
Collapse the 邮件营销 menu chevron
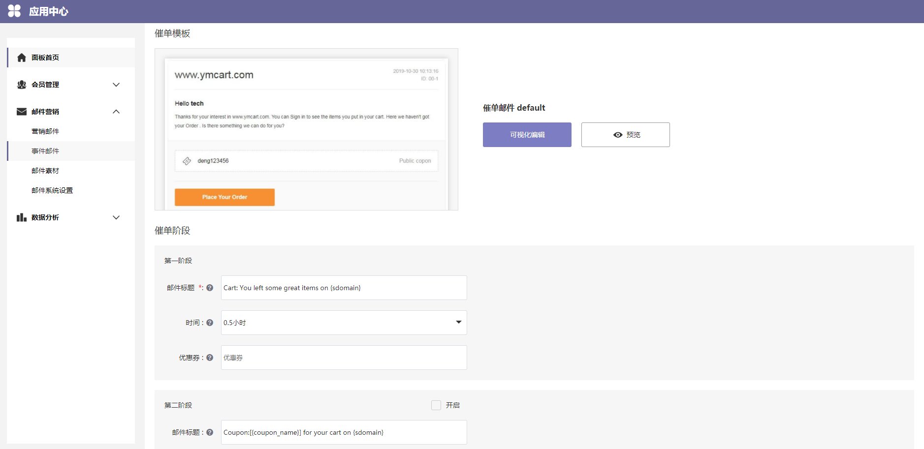pyautogui.click(x=116, y=112)
